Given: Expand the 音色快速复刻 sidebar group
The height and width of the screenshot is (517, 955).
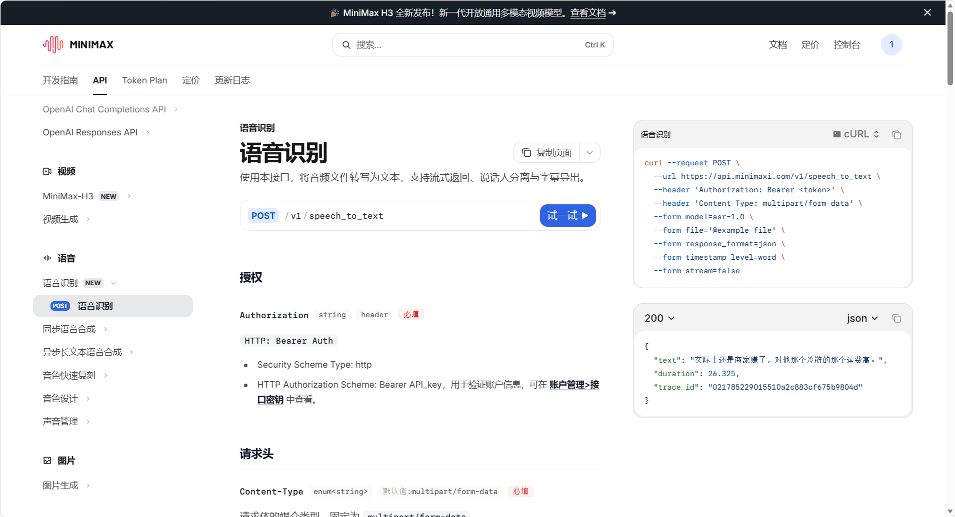Looking at the screenshot, I should [x=105, y=376].
